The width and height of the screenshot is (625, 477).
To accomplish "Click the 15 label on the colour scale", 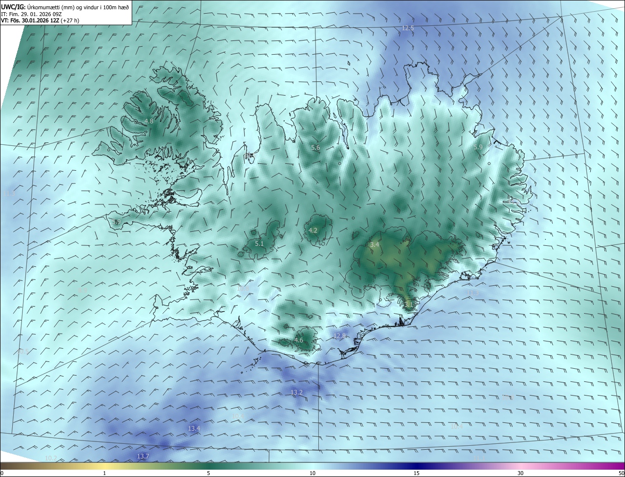I will pos(417,473).
